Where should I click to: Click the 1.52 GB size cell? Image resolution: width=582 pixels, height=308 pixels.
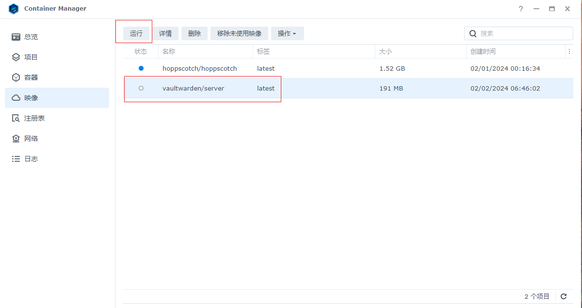coord(392,68)
